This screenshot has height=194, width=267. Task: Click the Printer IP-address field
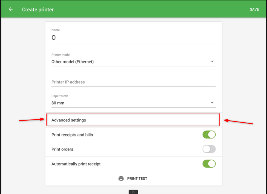click(133, 82)
